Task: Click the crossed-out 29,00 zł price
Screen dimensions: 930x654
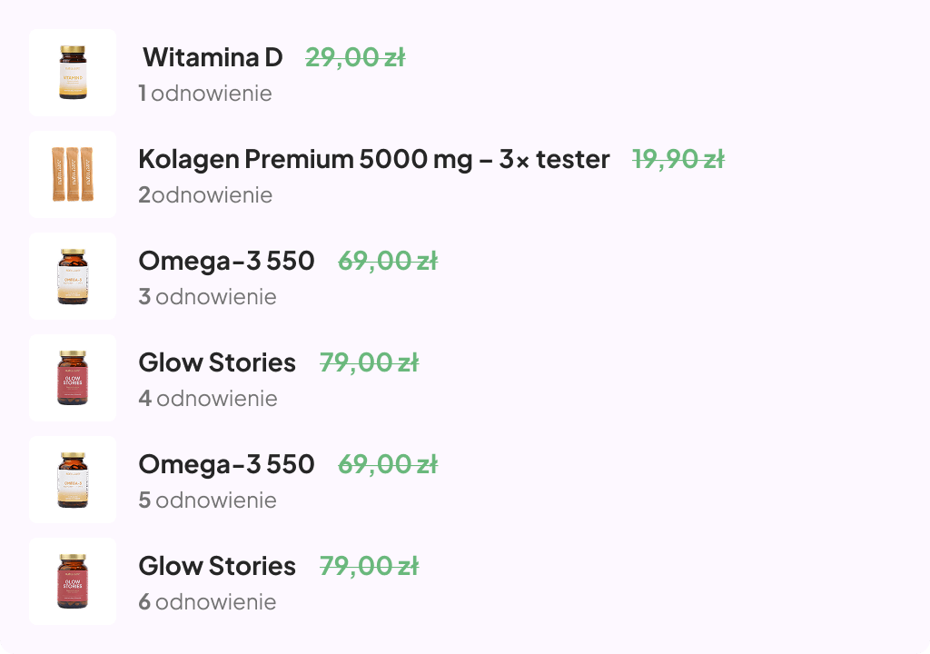Action: (x=355, y=58)
